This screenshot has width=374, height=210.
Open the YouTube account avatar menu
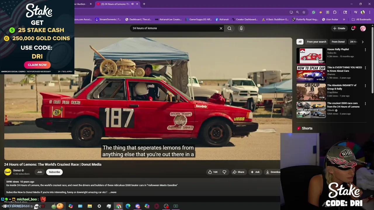point(363,28)
